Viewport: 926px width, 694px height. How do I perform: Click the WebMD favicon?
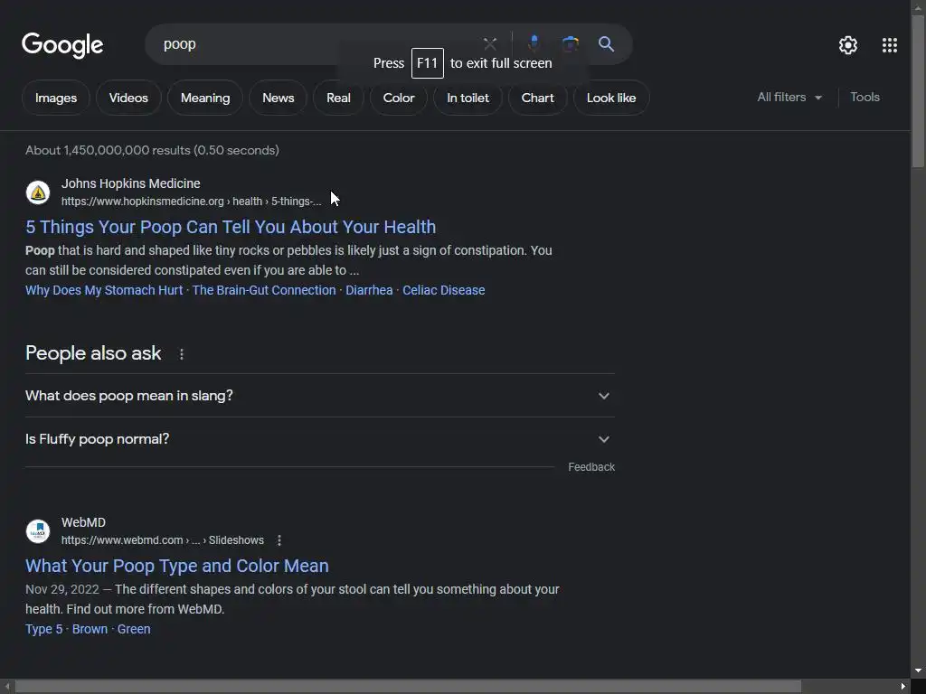point(38,531)
